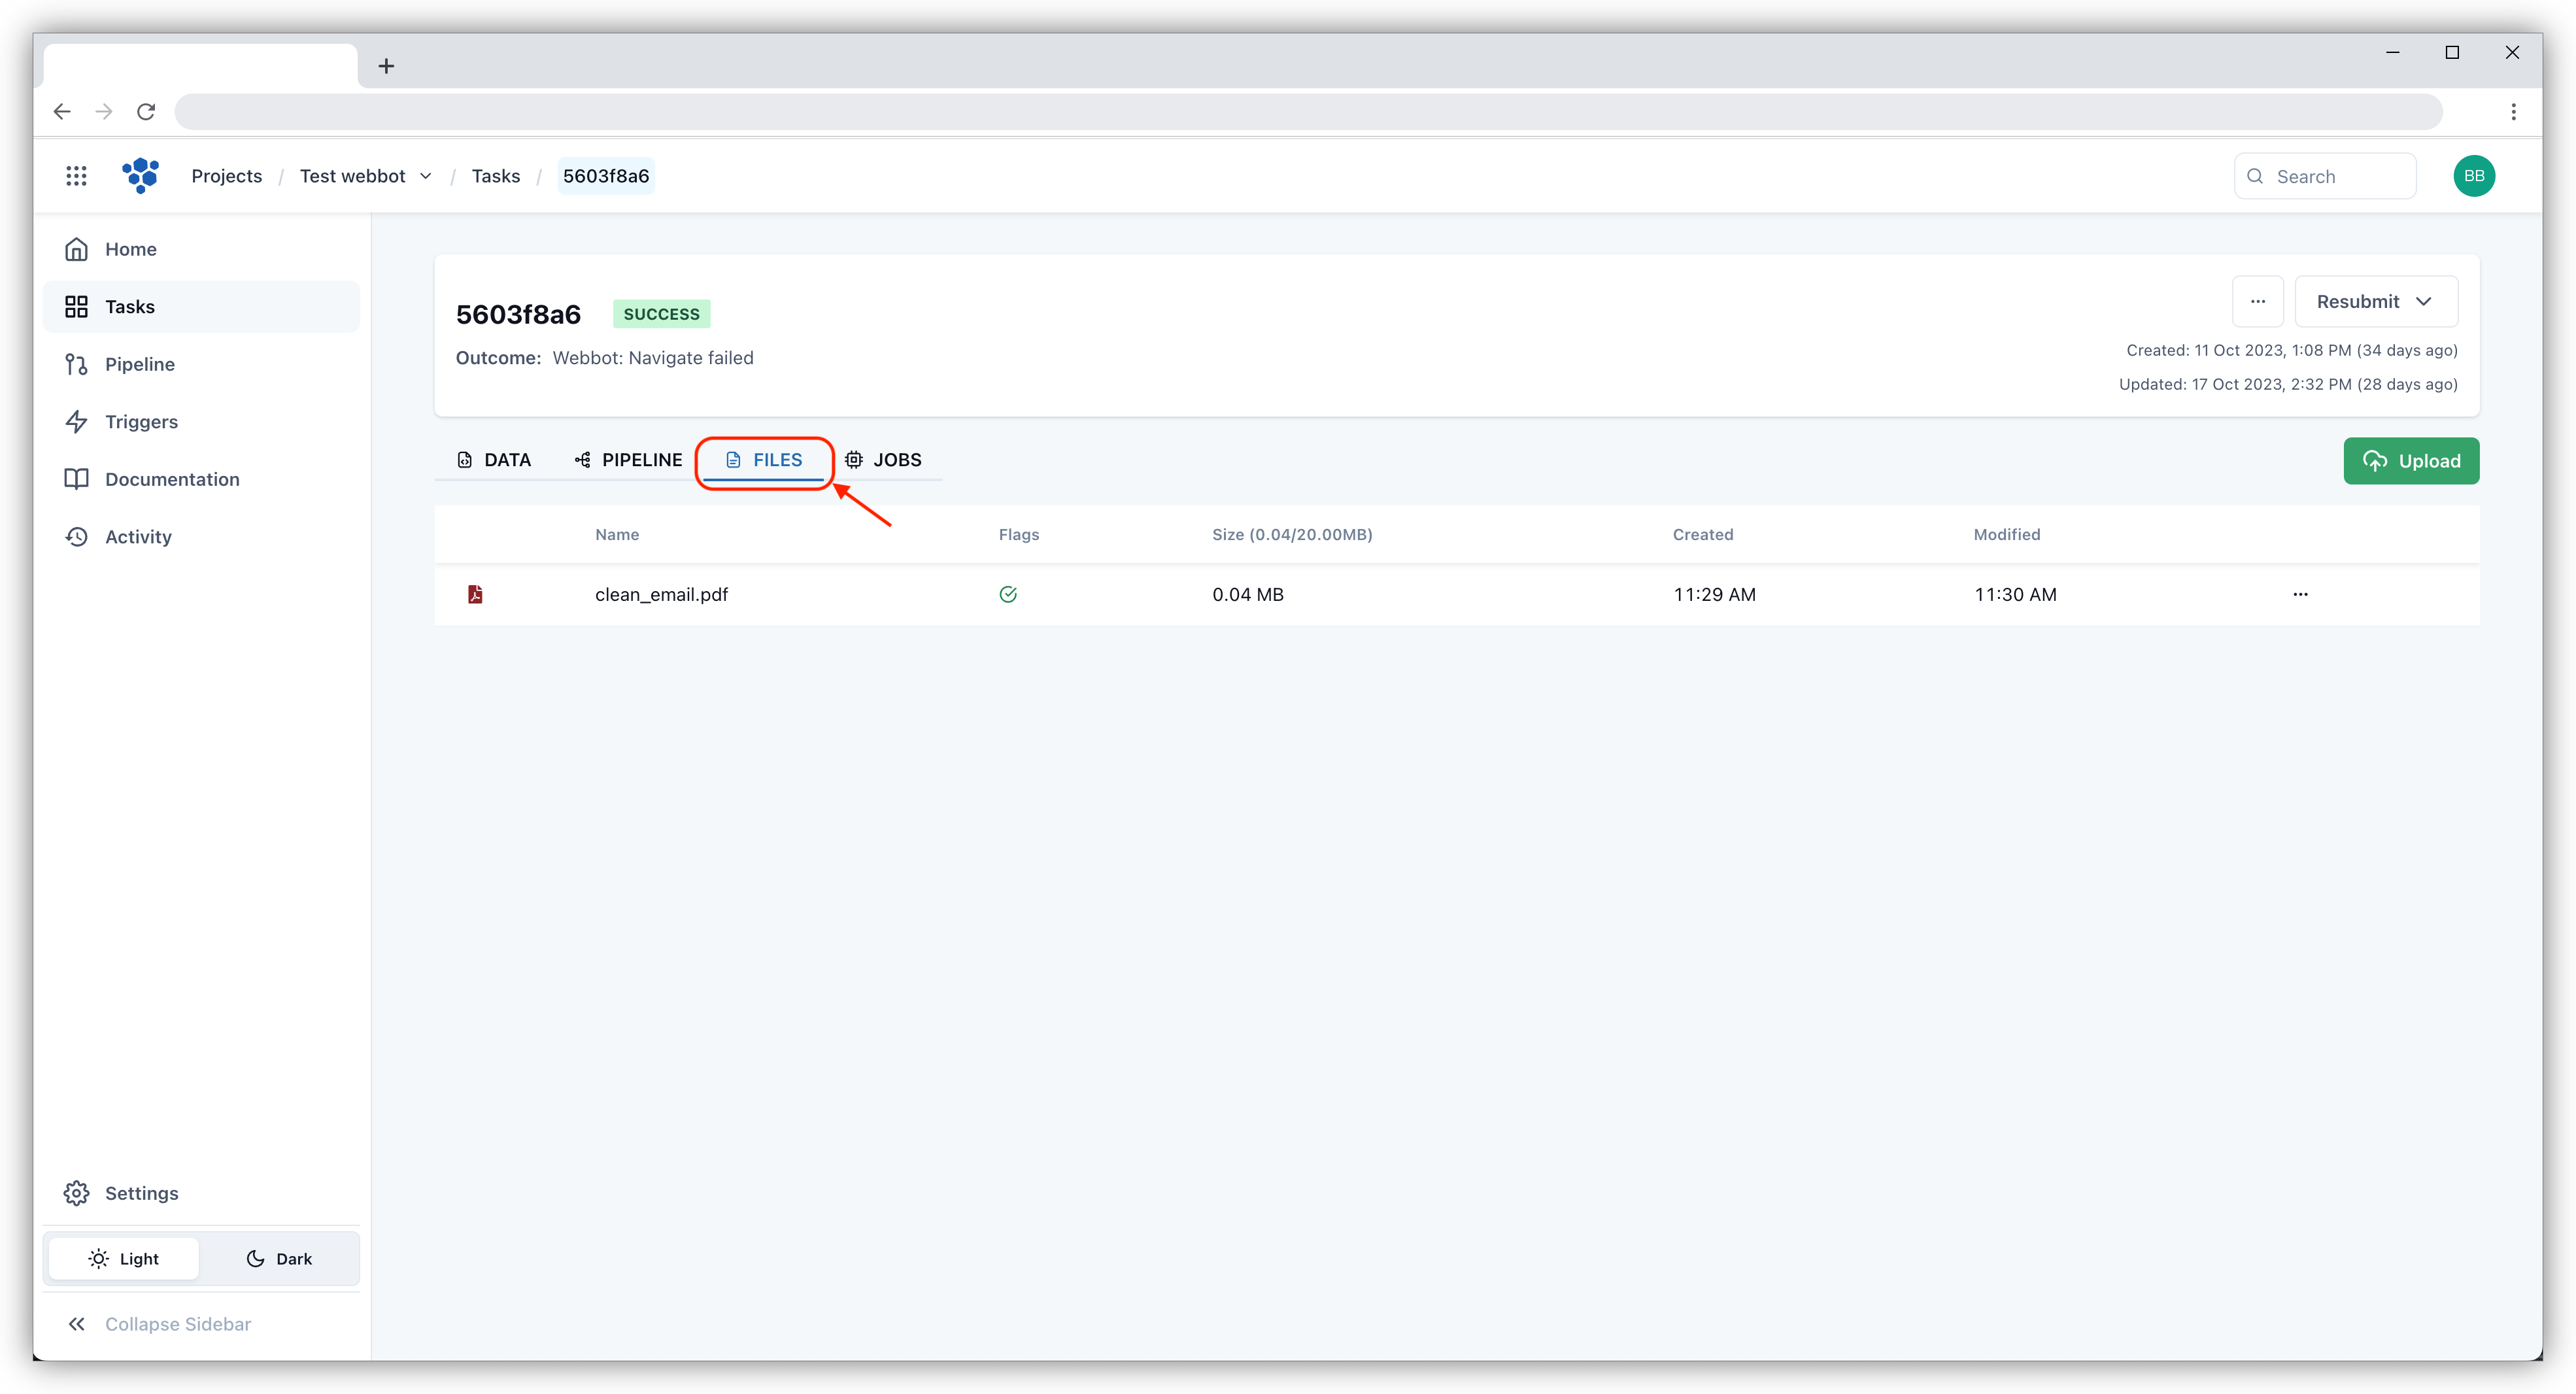Image resolution: width=2576 pixels, height=1394 pixels.
Task: Switch to the DATA tab
Action: click(x=494, y=460)
